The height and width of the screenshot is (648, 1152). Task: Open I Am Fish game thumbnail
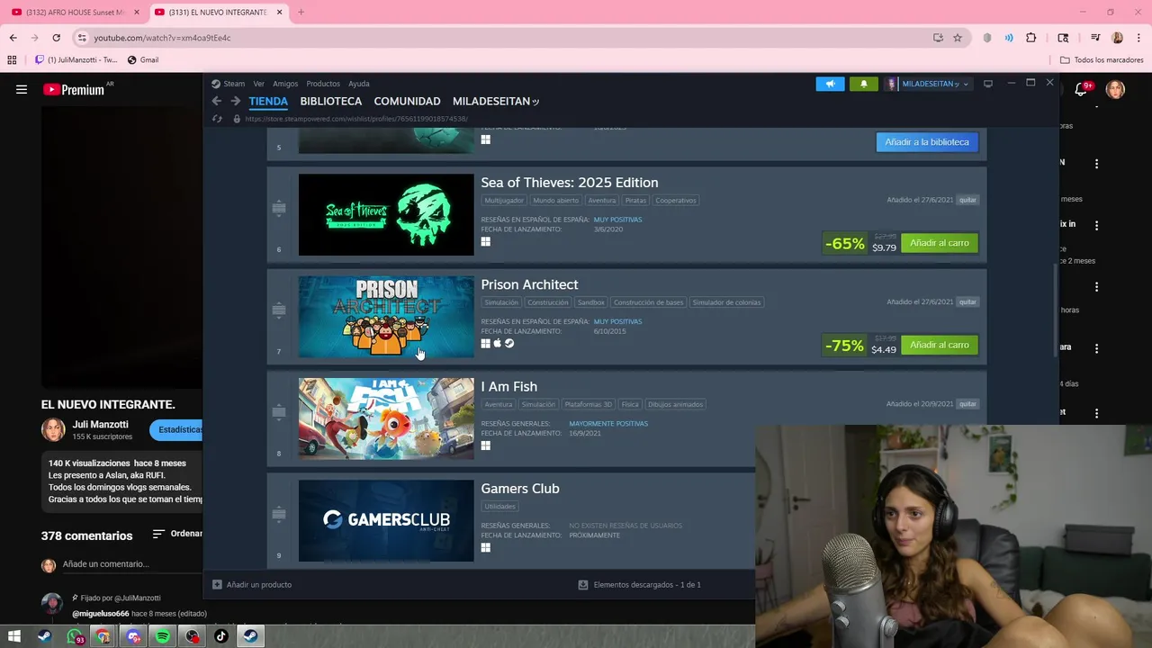tap(386, 418)
